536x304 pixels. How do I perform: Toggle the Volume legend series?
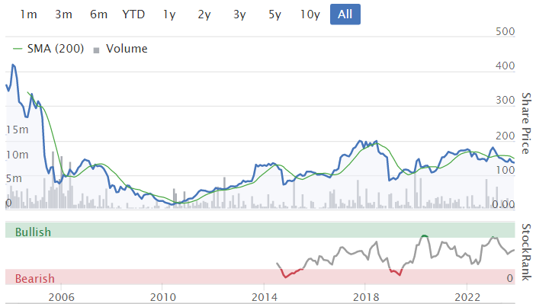point(127,49)
